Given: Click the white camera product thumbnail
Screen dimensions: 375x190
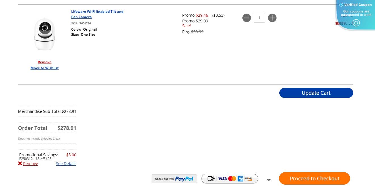Looking at the screenshot, I should click(44, 34).
